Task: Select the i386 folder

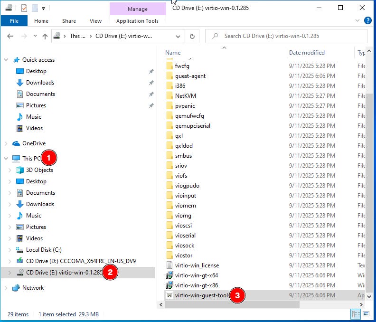Action: [180, 86]
